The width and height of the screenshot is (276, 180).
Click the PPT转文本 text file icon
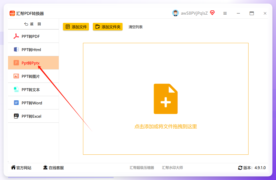click(16, 89)
